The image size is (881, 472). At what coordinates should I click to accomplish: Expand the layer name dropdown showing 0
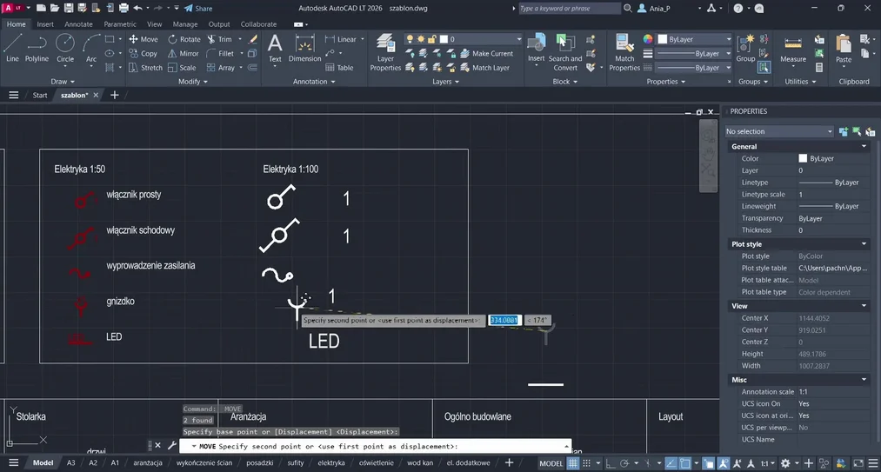pyautogui.click(x=519, y=39)
